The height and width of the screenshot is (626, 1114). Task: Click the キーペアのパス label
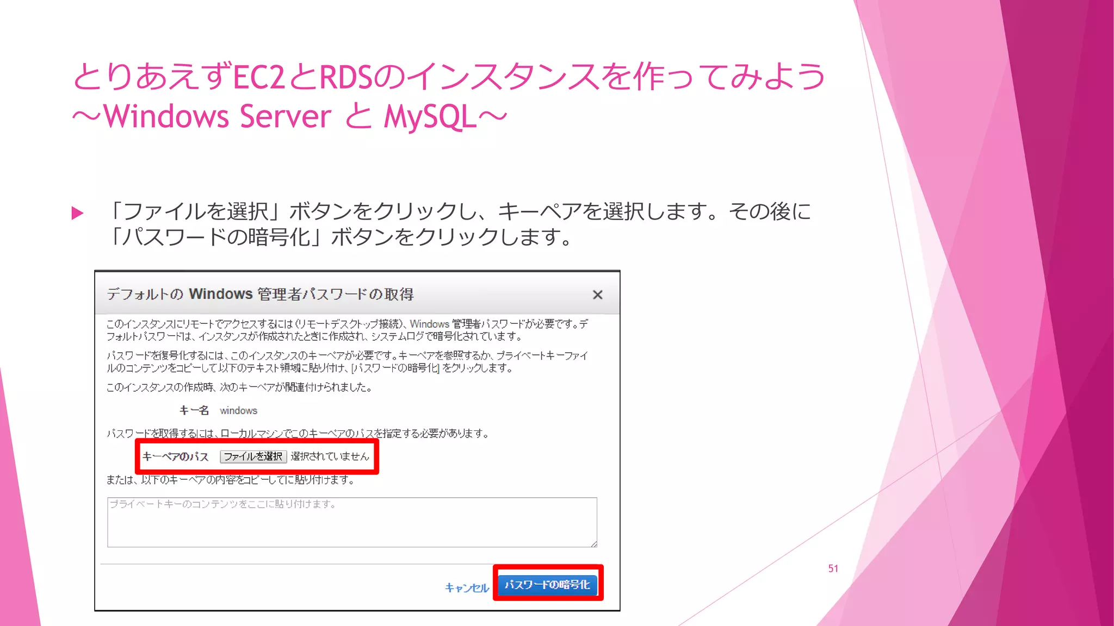pos(175,456)
